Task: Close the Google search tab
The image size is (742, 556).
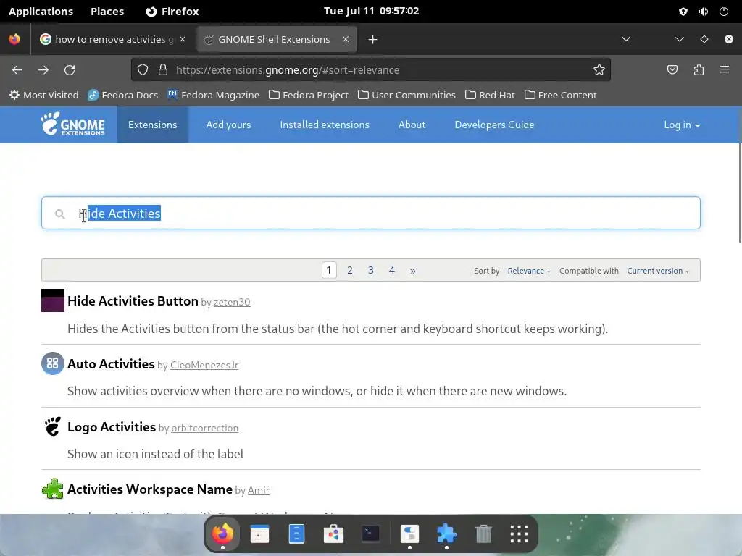Action: [183, 39]
